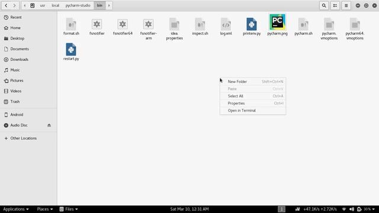The width and height of the screenshot is (379, 213).
Task: Go to pycharm-studio in path bar
Action: 78,5
